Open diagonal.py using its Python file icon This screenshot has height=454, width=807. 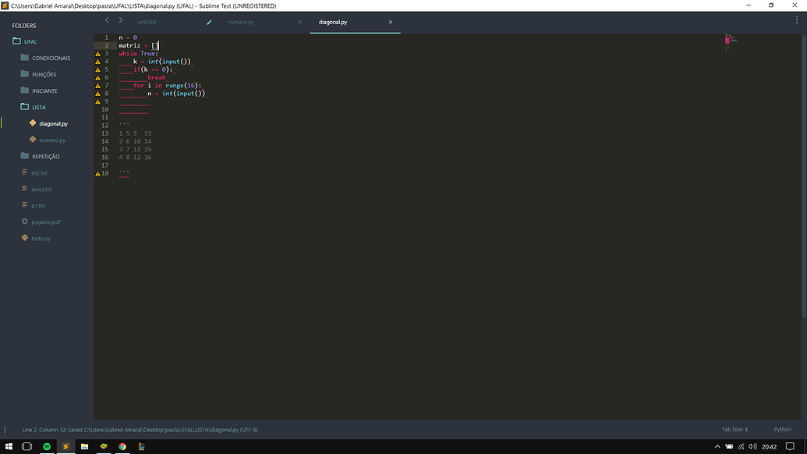pos(32,123)
